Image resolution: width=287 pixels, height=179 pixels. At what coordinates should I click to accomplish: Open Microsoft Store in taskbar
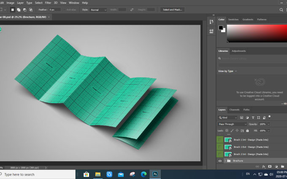coord(86,174)
